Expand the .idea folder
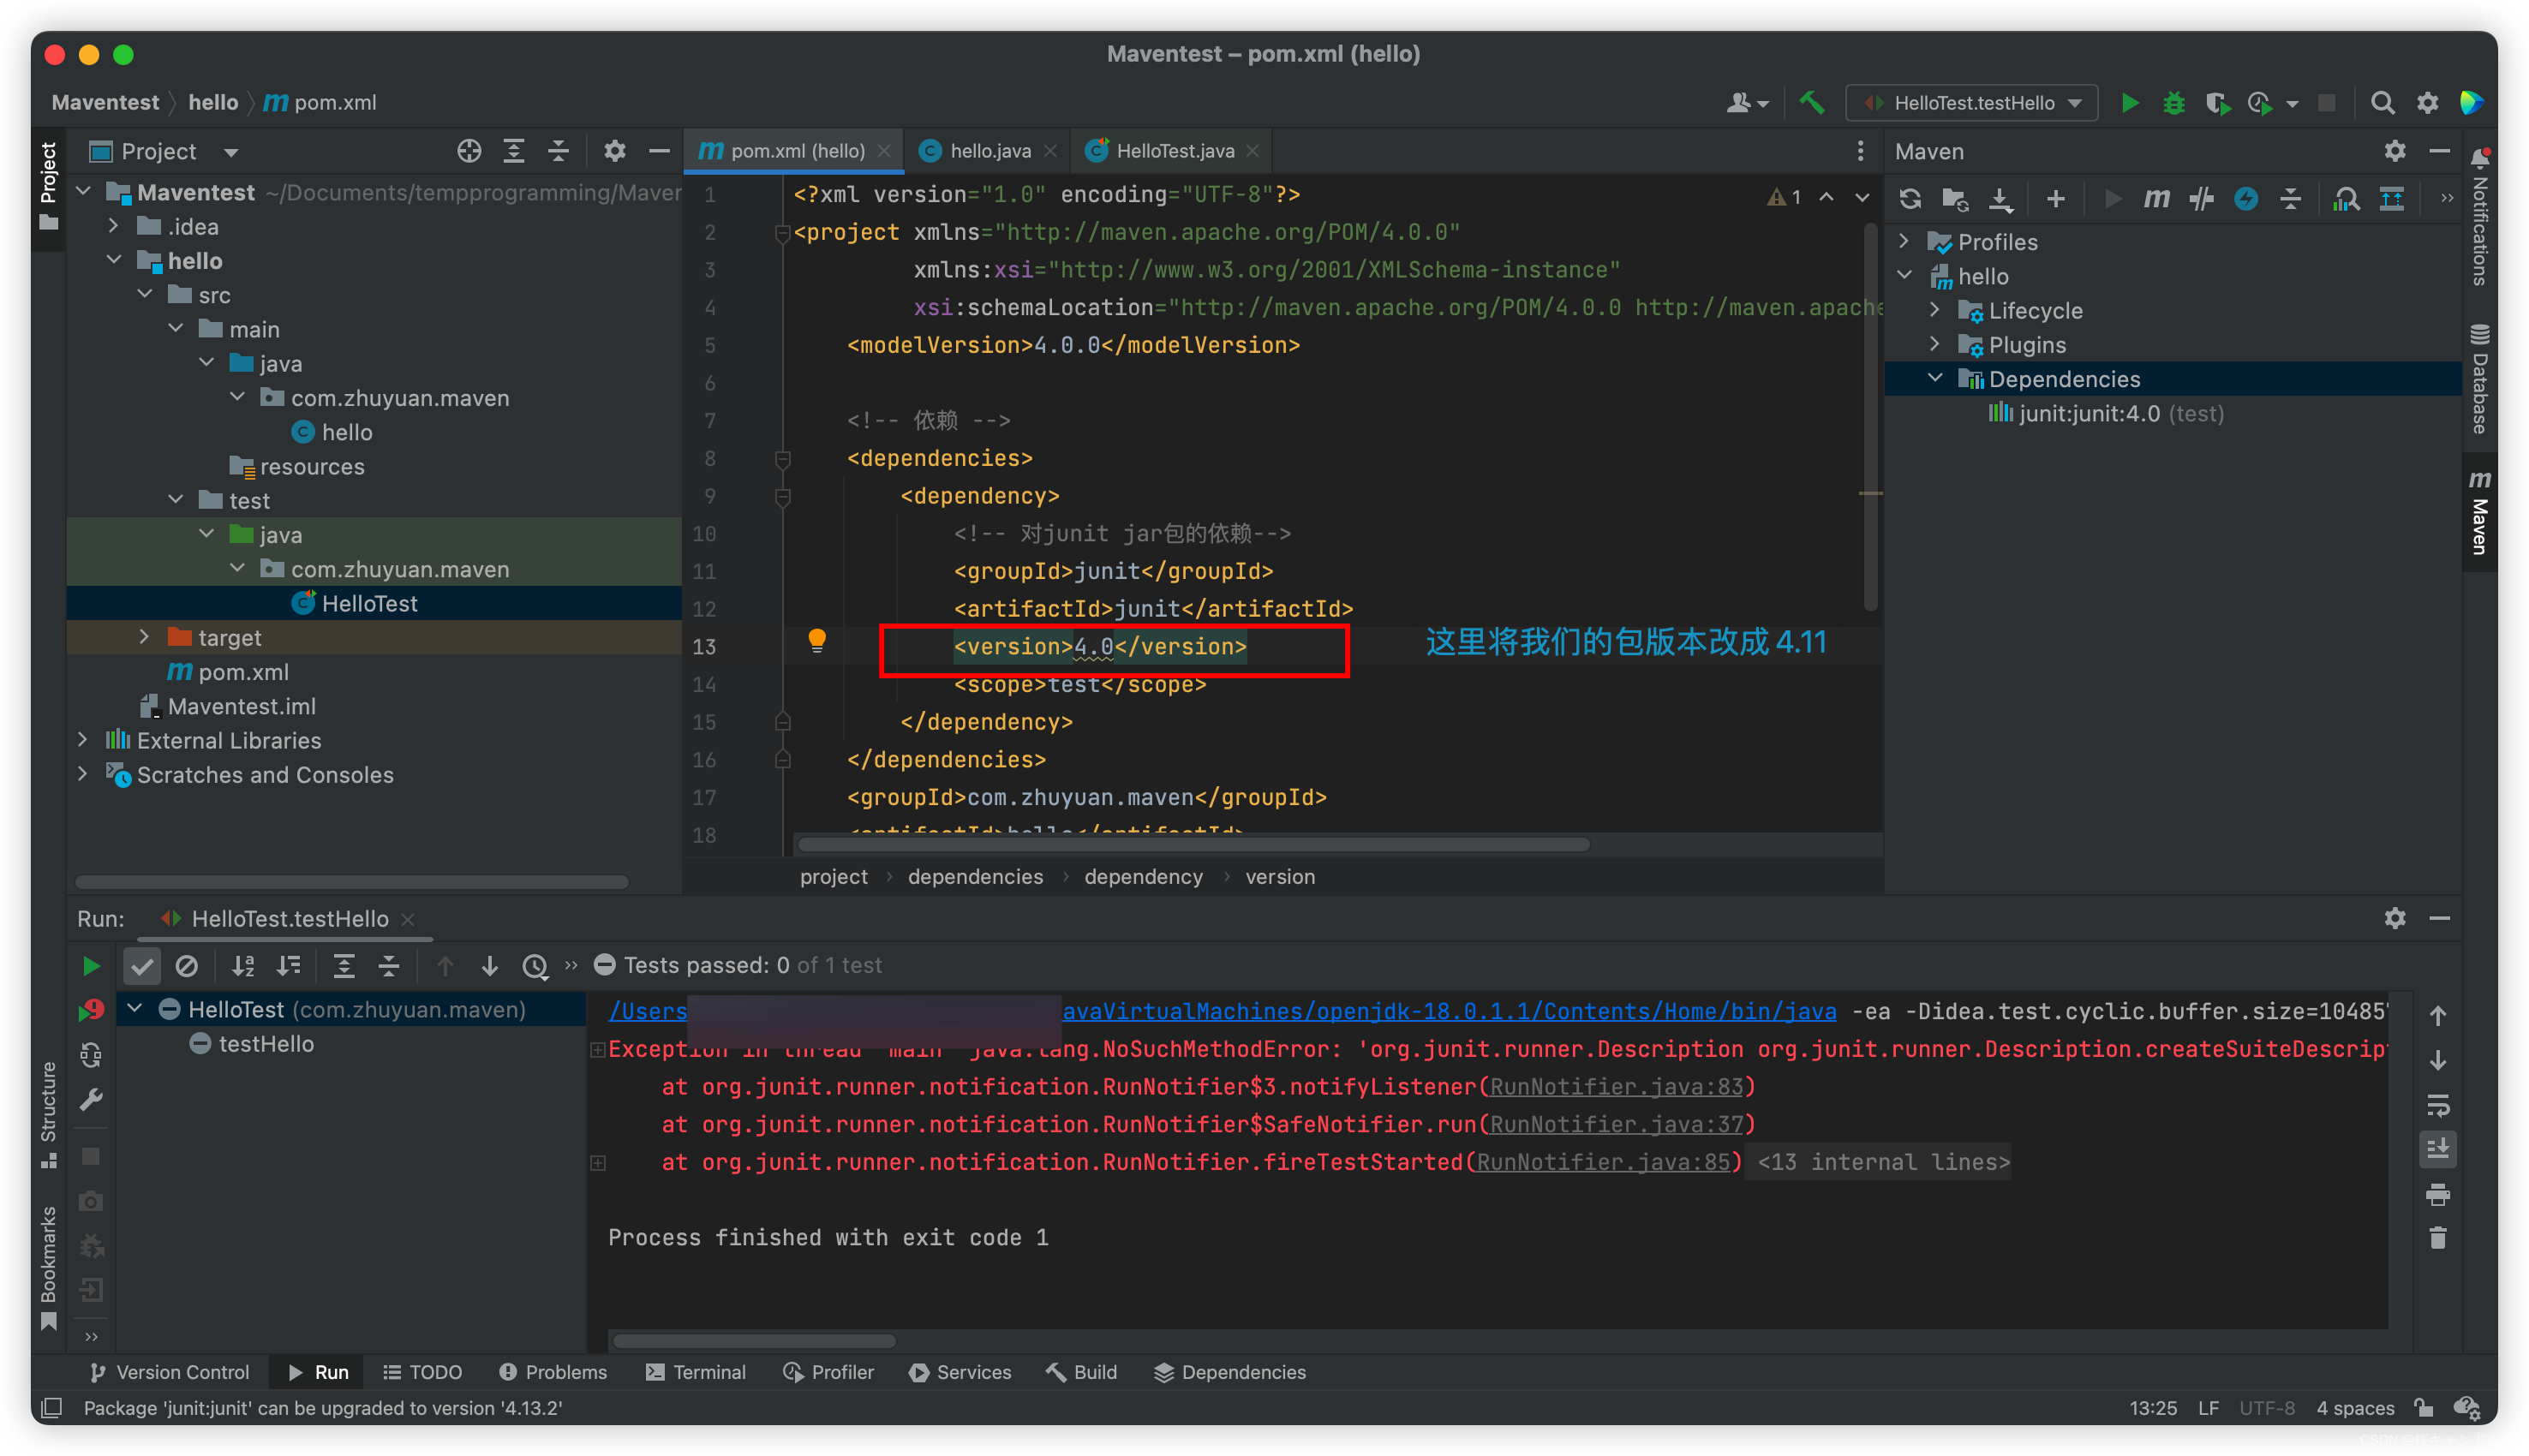This screenshot has width=2529, height=1456. coord(114,226)
